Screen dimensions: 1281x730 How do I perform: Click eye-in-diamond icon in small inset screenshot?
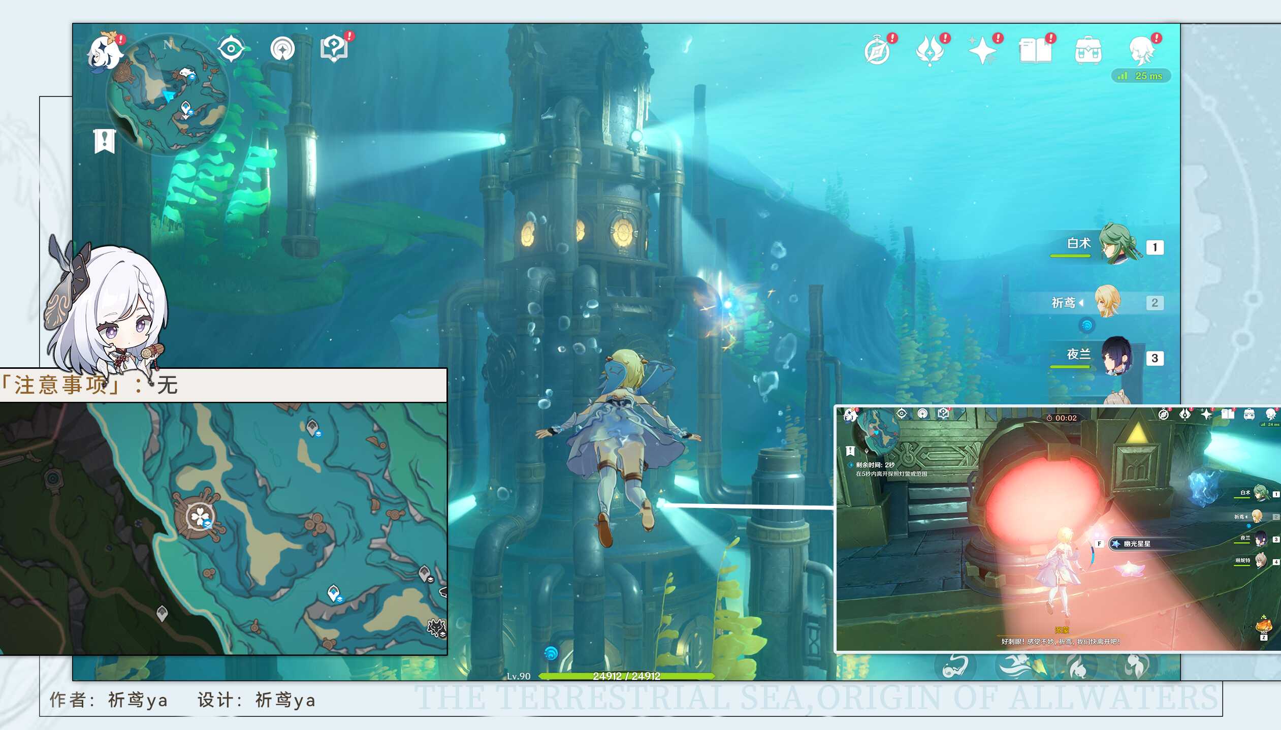(x=902, y=414)
